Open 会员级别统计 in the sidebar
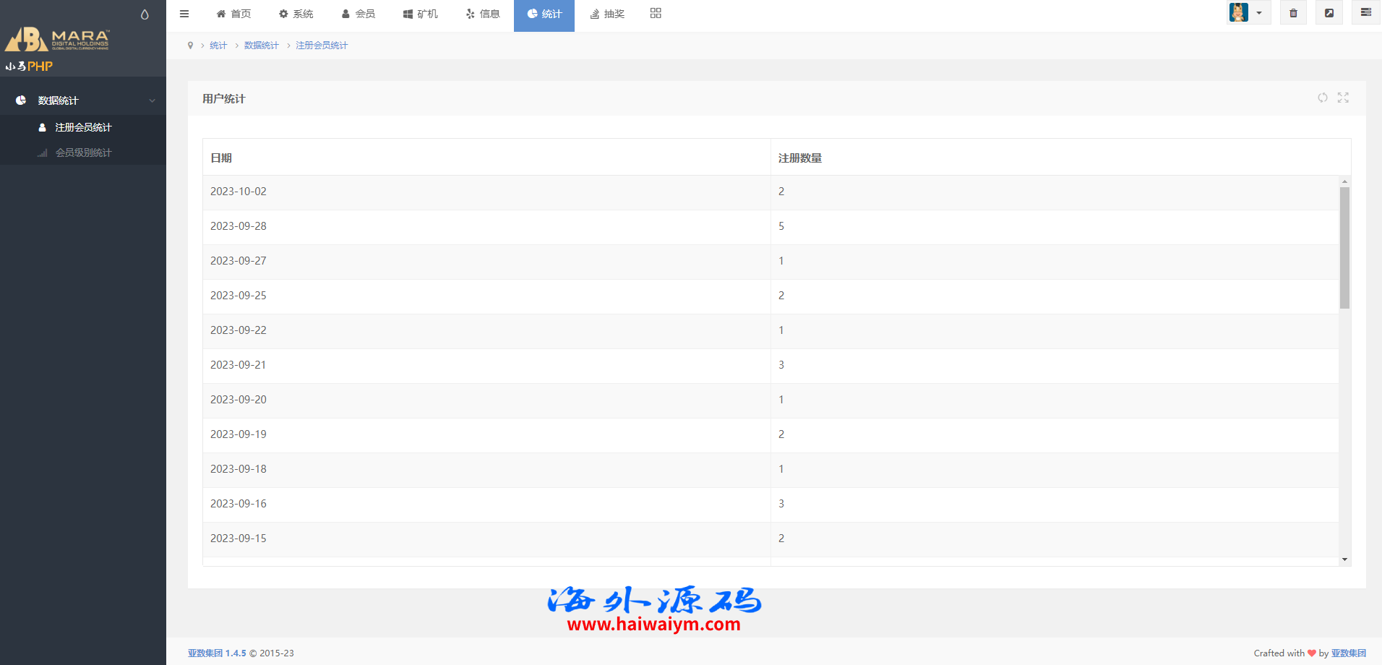This screenshot has width=1382, height=665. coord(83,153)
